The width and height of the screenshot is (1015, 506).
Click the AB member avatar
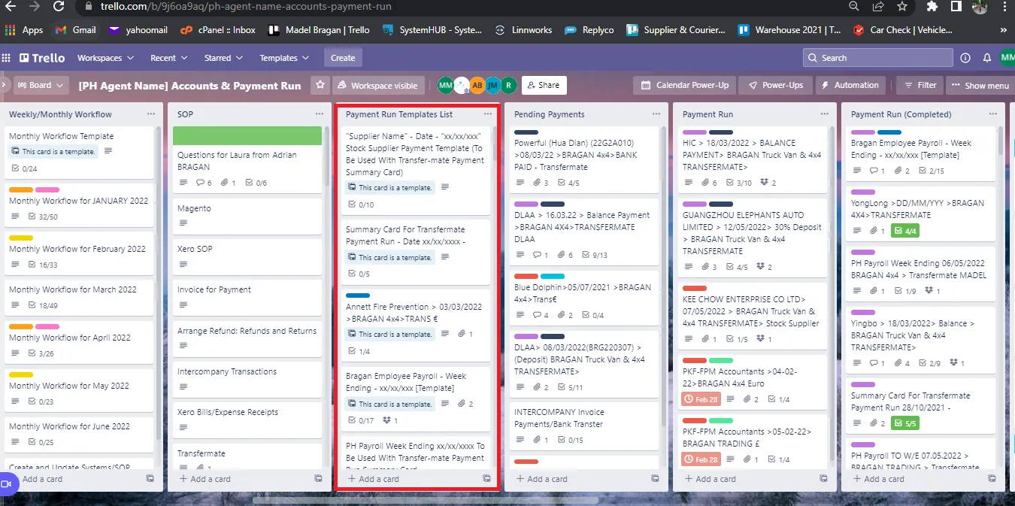477,85
